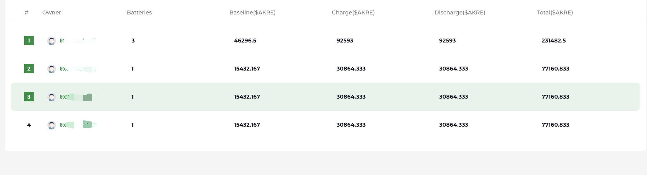Viewport: 647px width, 175px height.
Task: Open the owner address in rank 4 row
Action: click(77, 125)
